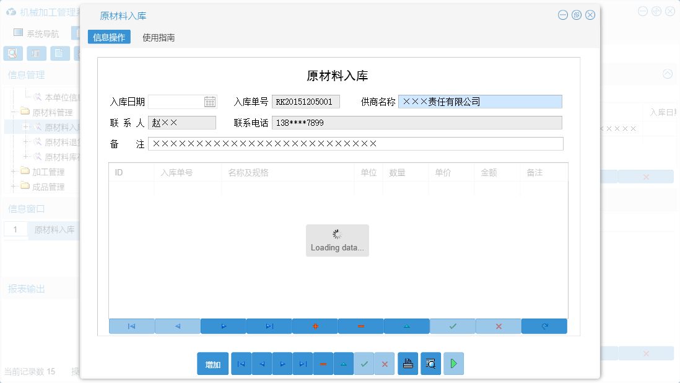Jump to first record with skip-start icon
Viewport: 680px width, 383px height.
point(131,326)
